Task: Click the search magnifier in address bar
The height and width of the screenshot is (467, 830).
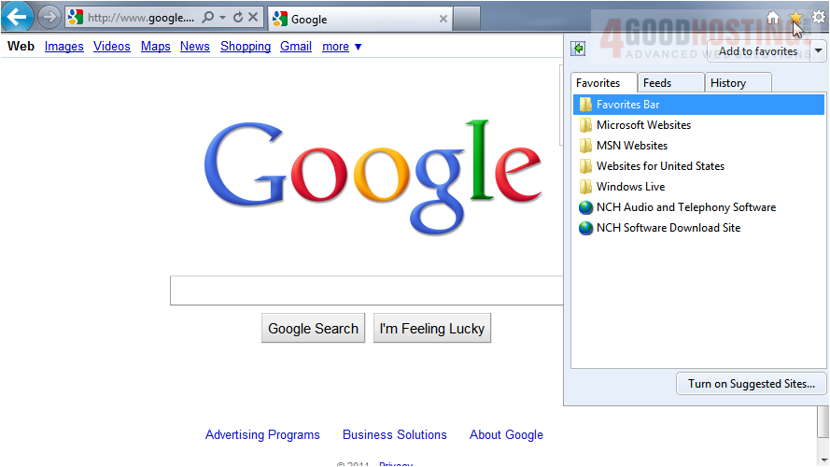Action: (208, 18)
